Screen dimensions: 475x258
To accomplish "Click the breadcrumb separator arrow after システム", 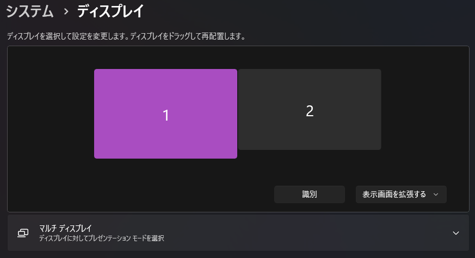I will [x=66, y=11].
